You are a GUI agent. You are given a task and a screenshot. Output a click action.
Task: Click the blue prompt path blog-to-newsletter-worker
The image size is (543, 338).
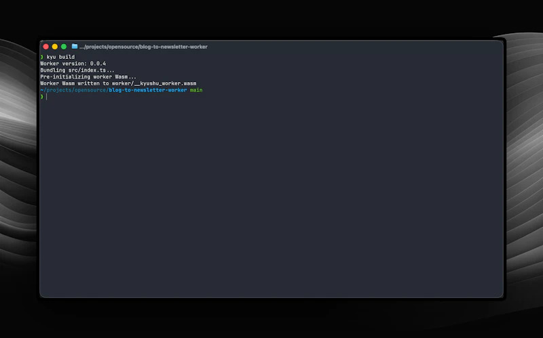(x=148, y=90)
